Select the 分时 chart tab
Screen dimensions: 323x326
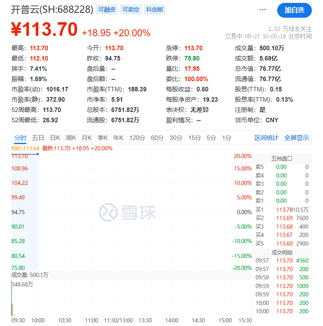coord(20,138)
